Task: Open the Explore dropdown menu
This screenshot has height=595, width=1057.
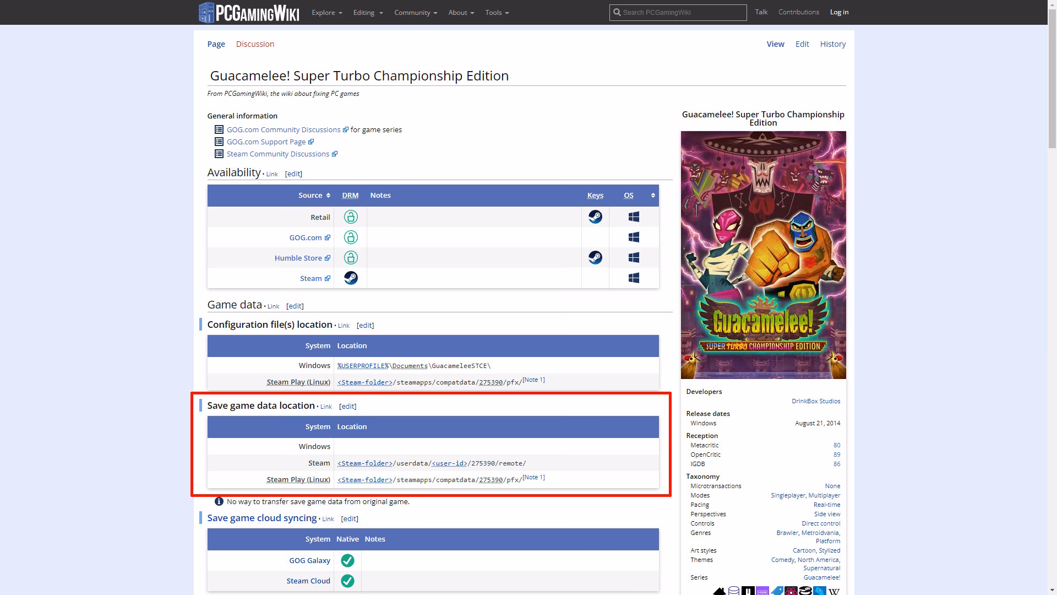Action: (327, 12)
